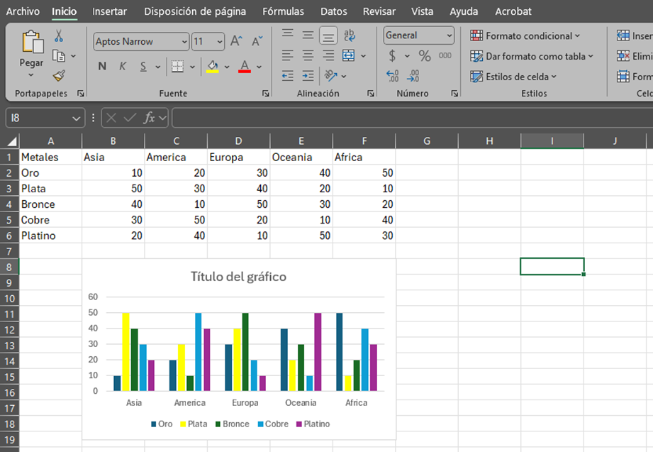Open the font size 11 dropdown

click(219, 42)
